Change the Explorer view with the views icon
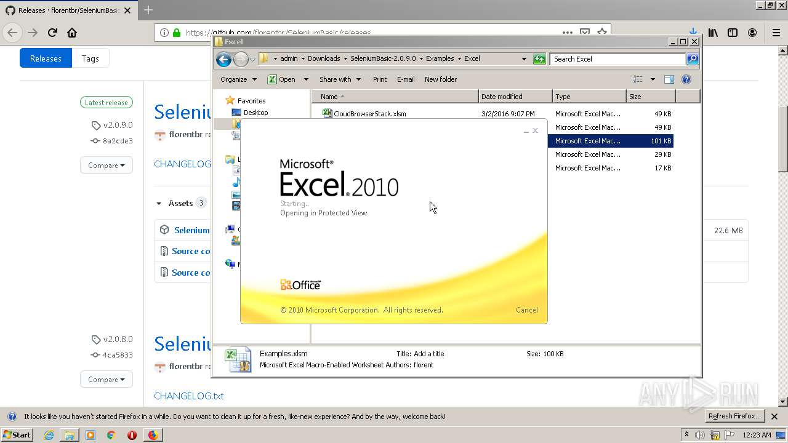The image size is (788, 443). pyautogui.click(x=638, y=79)
